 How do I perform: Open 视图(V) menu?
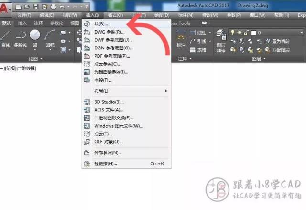click(70, 15)
